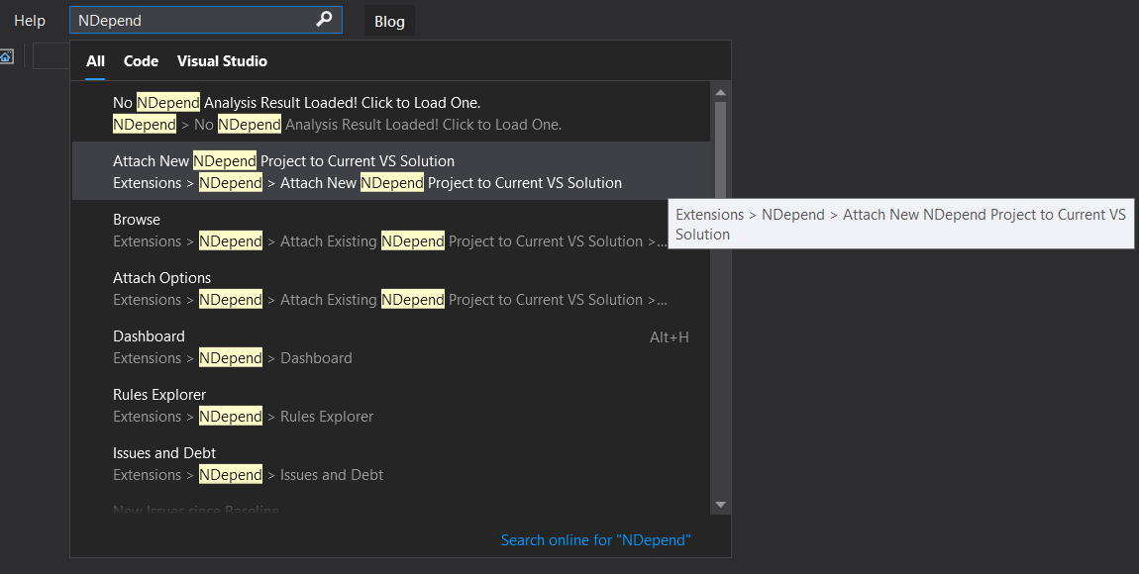Image resolution: width=1139 pixels, height=574 pixels.
Task: Open the Rules Explorer search result
Action: pyautogui.click(x=391, y=405)
